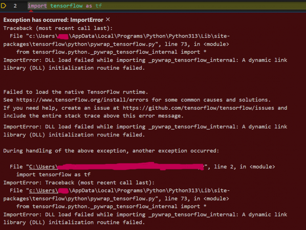Open the github.com/tensorflow/tensorflow/issues URL
This screenshot has width=306, height=230.
(x=199, y=108)
